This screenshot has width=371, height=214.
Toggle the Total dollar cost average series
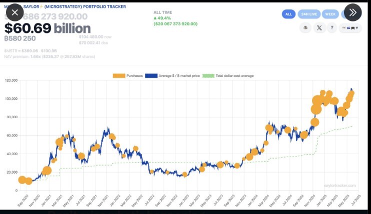228,76
